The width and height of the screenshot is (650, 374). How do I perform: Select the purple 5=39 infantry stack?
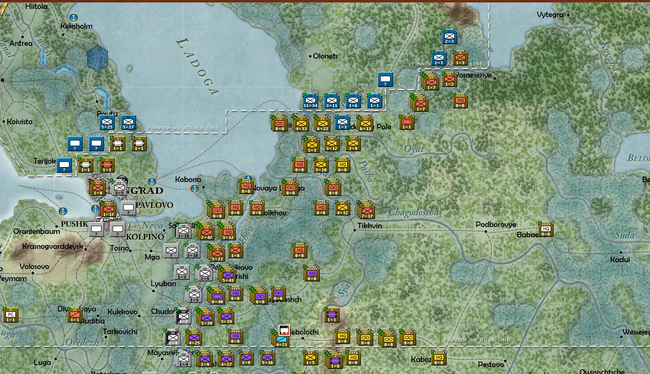coord(206,317)
